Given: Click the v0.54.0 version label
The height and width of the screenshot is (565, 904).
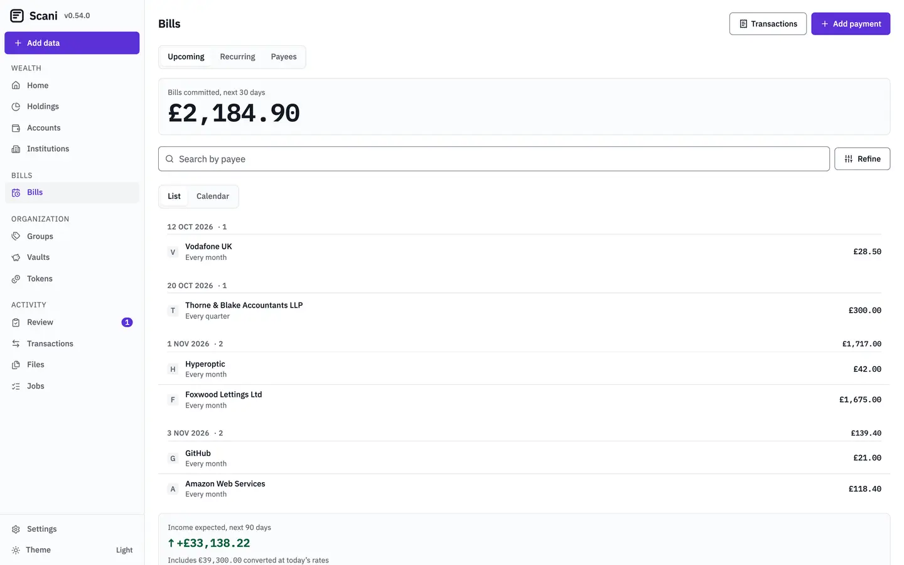Looking at the screenshot, I should [x=77, y=16].
